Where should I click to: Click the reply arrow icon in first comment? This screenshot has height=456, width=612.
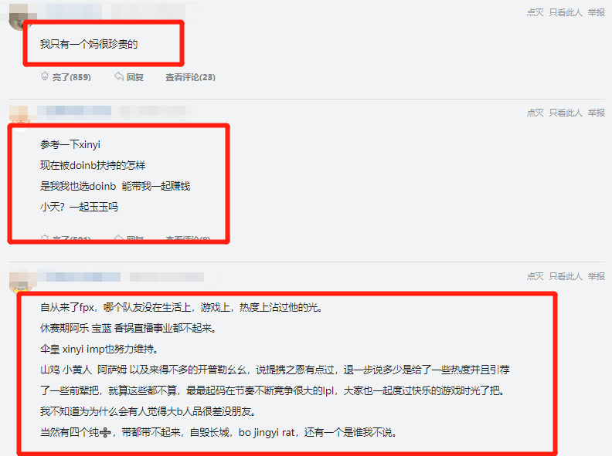point(119,76)
